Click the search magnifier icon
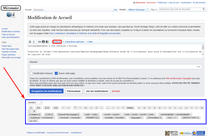Viewport: 208px width, 136px height. (204, 9)
